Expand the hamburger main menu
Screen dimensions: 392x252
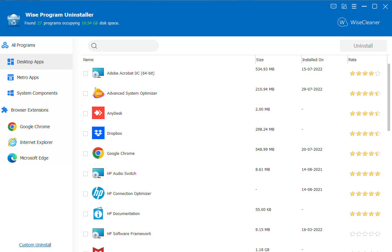[354, 6]
